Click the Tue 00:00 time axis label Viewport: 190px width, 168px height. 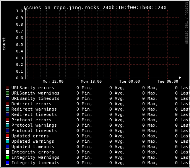click(130, 82)
